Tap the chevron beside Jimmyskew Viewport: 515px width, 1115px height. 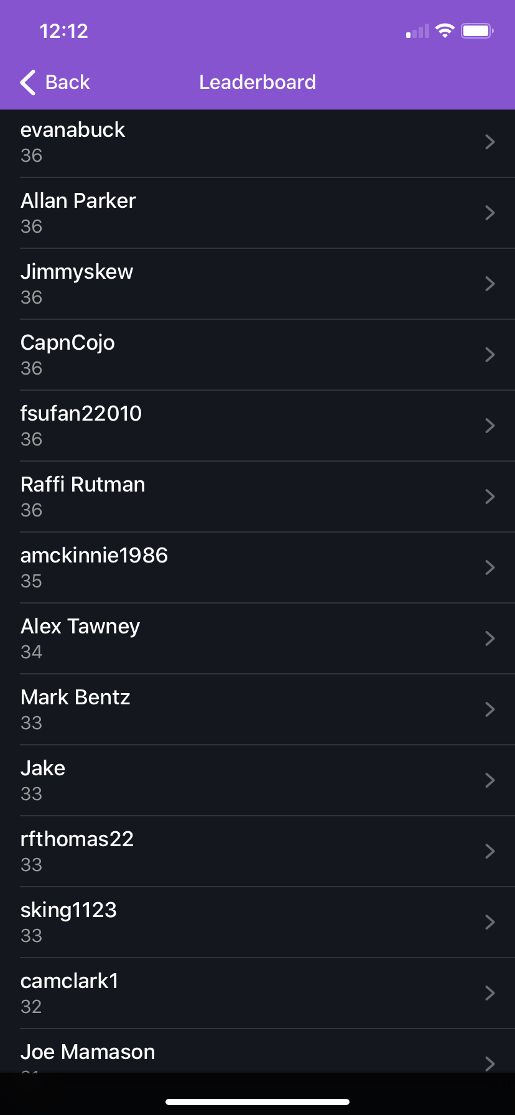click(489, 284)
